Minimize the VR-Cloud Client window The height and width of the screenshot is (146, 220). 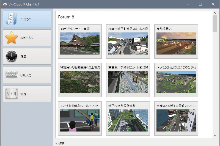(x=188, y=4)
